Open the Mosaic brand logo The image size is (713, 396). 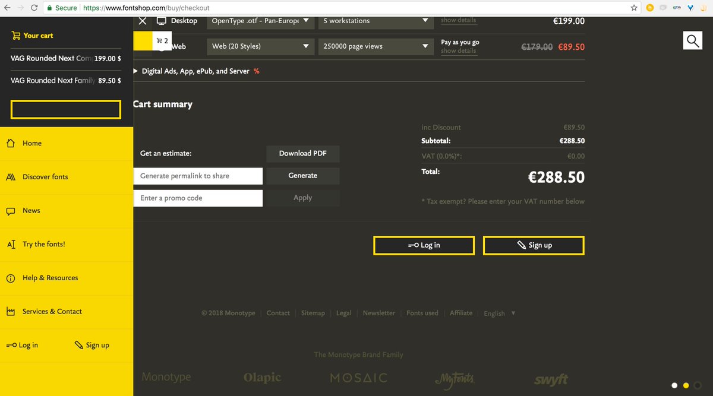coord(359,378)
